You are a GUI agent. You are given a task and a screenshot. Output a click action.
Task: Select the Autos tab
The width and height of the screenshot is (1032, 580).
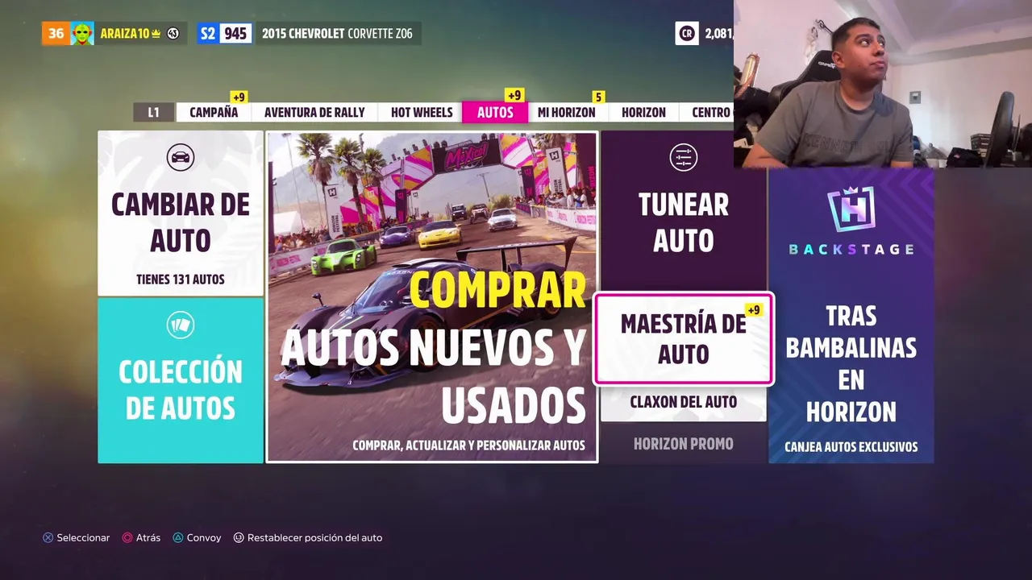pos(495,113)
